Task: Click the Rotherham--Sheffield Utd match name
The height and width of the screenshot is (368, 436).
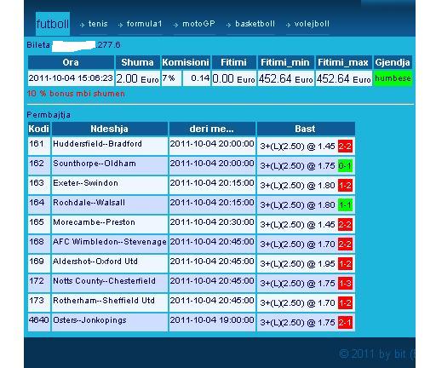Action: click(104, 301)
